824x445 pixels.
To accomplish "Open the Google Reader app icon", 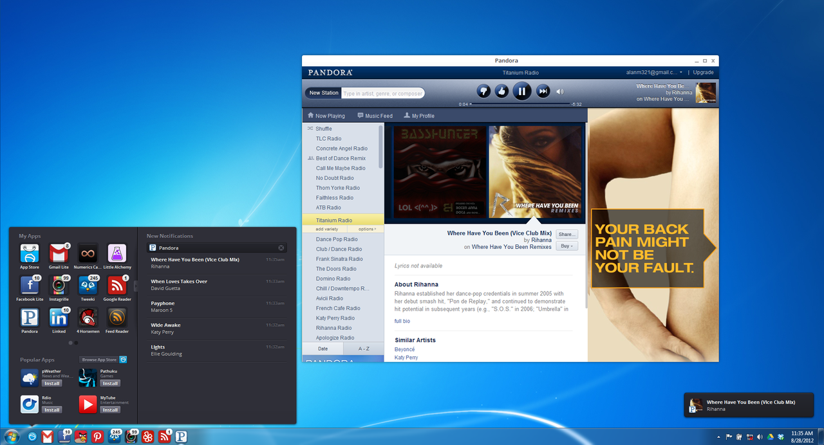I will (117, 286).
